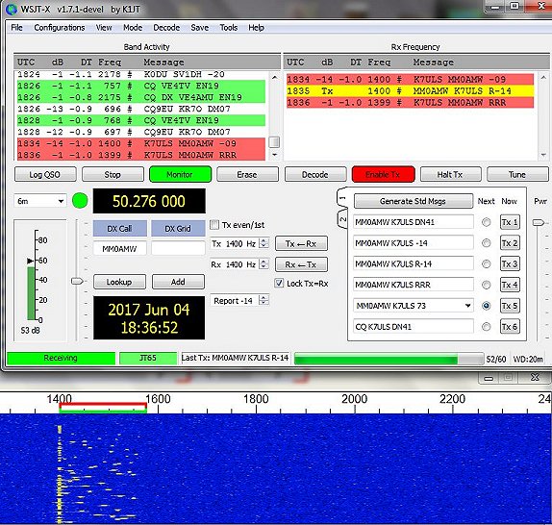Screen dimensions: 552x525
Task: Select the Next radio button for Tx 1
Action: [x=487, y=222]
